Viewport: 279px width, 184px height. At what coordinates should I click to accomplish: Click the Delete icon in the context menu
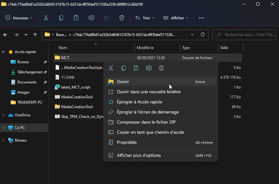161,68
